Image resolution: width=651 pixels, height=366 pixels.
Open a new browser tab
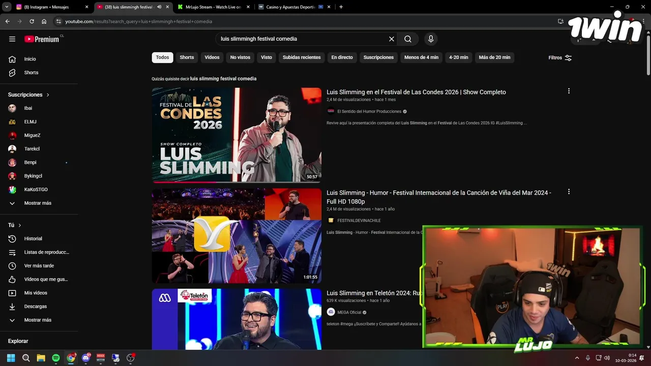(x=341, y=7)
